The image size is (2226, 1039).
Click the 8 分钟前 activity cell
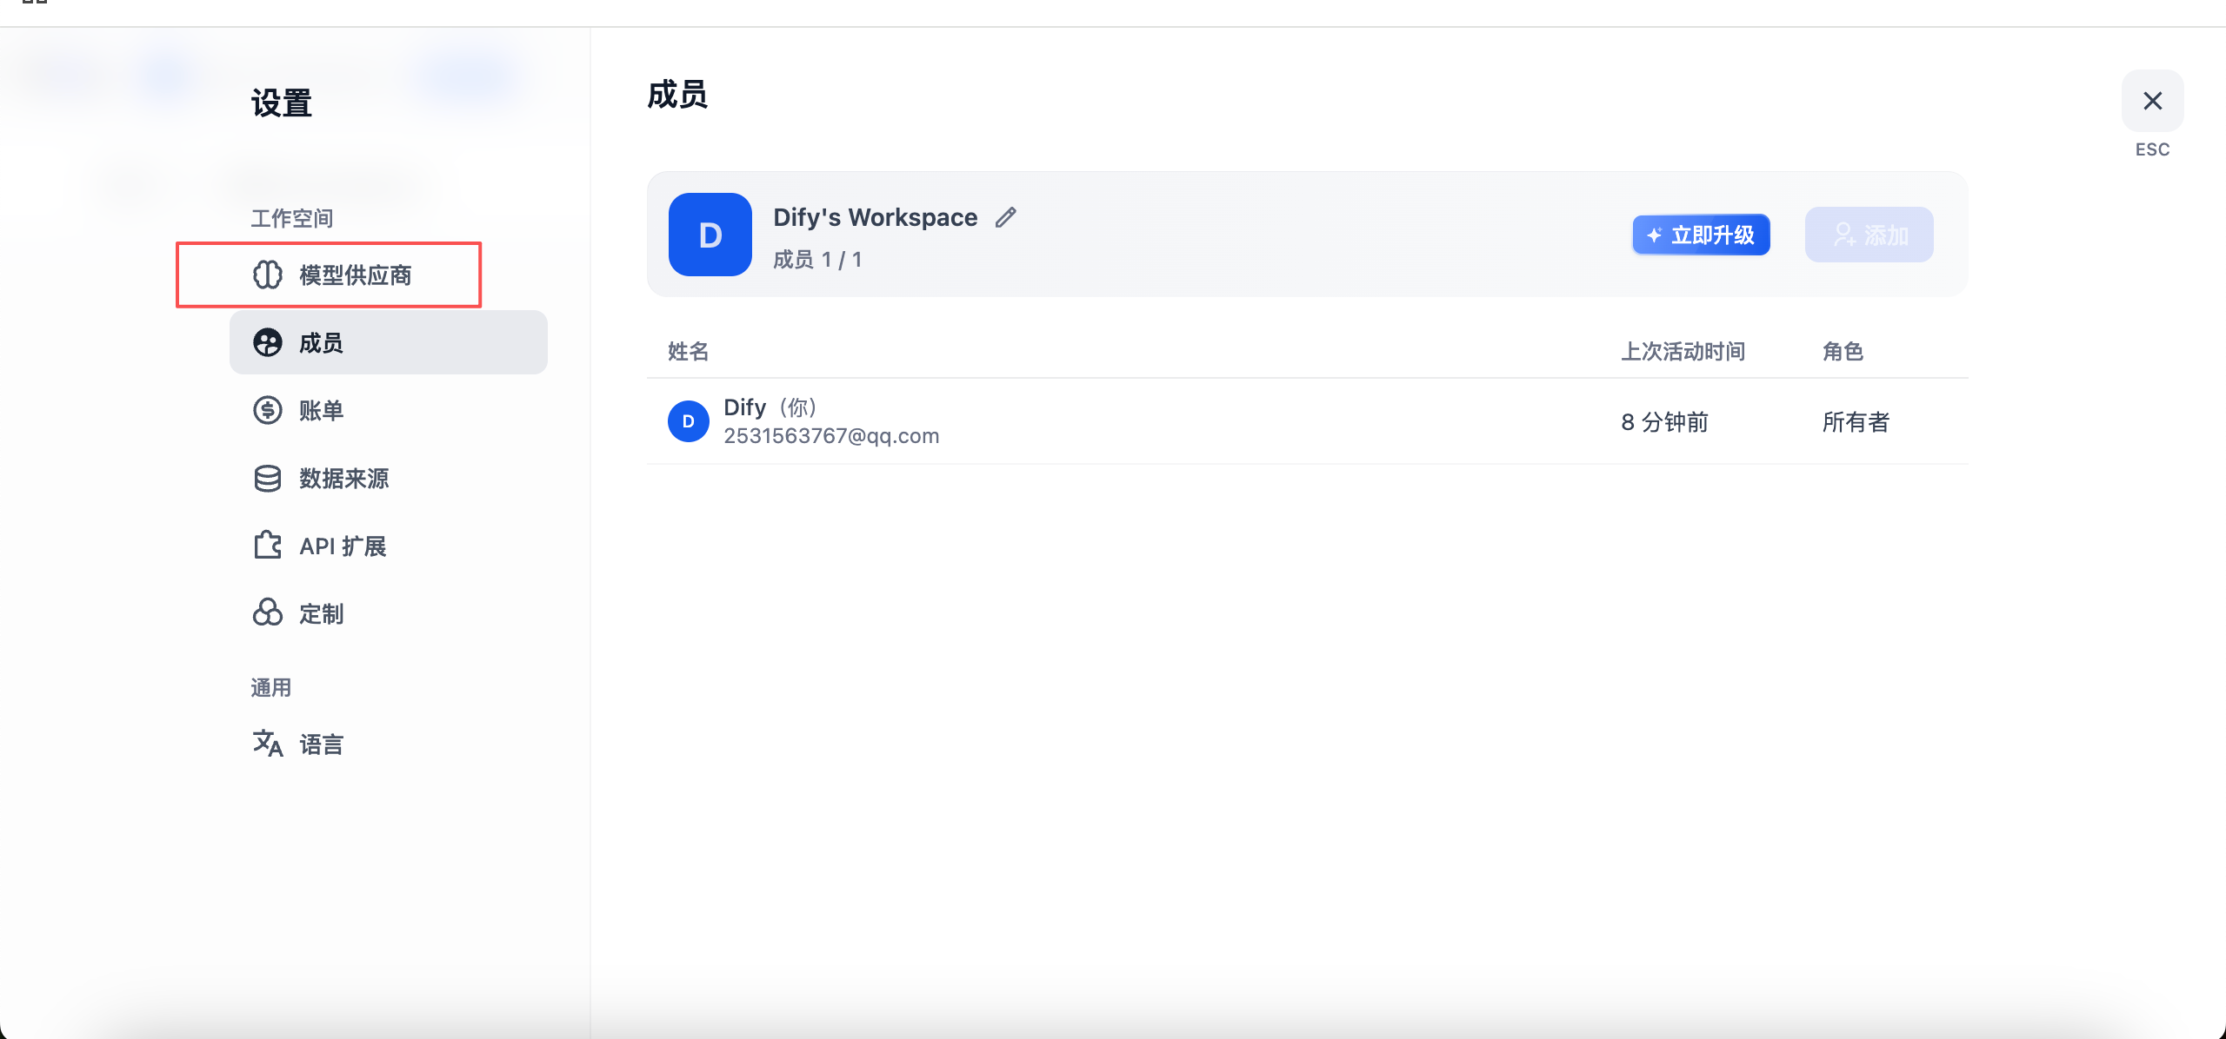1665,422
